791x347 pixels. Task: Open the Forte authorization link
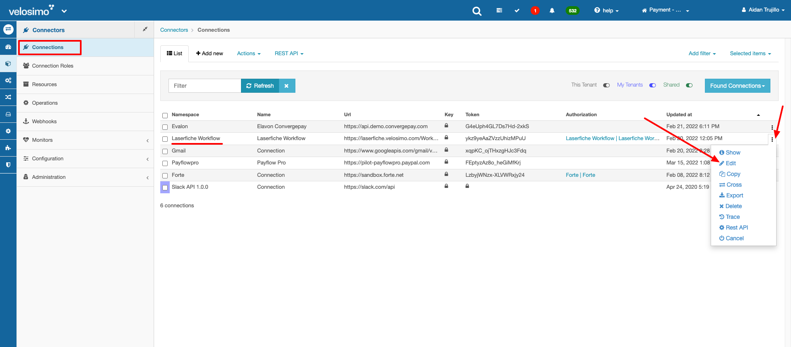point(580,175)
